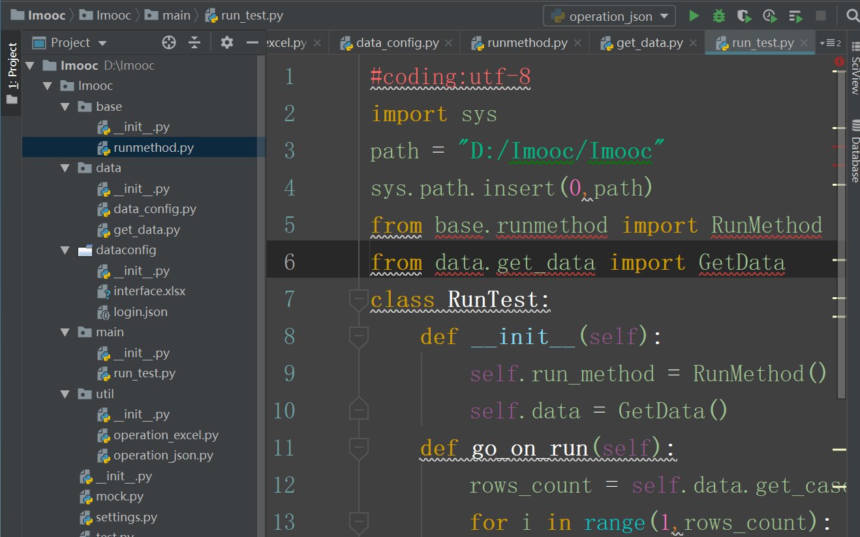Hide the Project panel minus icon
860x537 pixels.
(x=253, y=42)
